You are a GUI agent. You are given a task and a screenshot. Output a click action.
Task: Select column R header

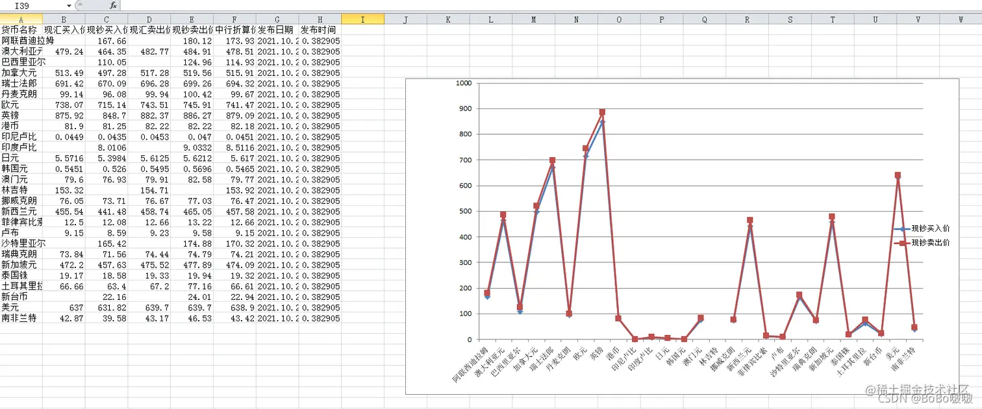[x=747, y=19]
